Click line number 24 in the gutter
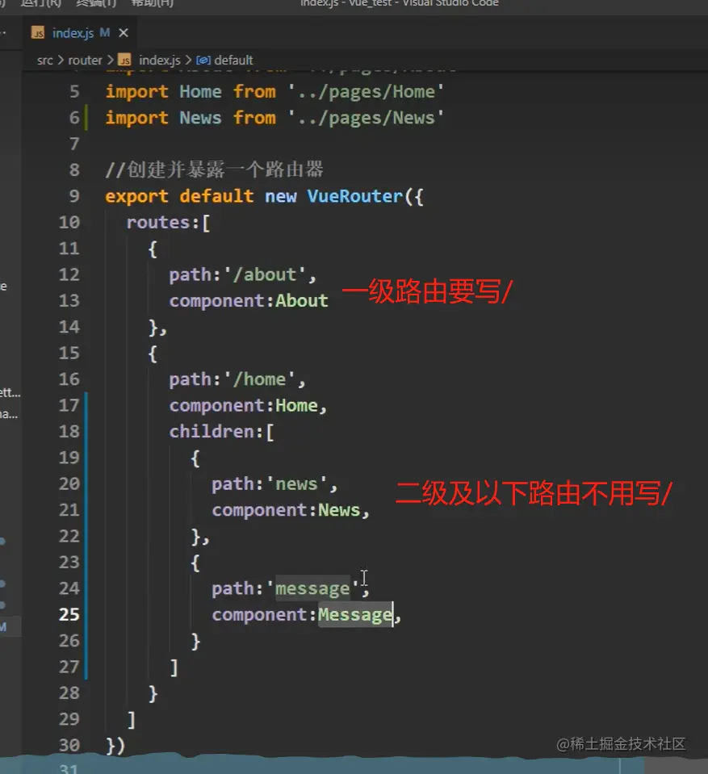The height and width of the screenshot is (774, 708). tap(69, 589)
